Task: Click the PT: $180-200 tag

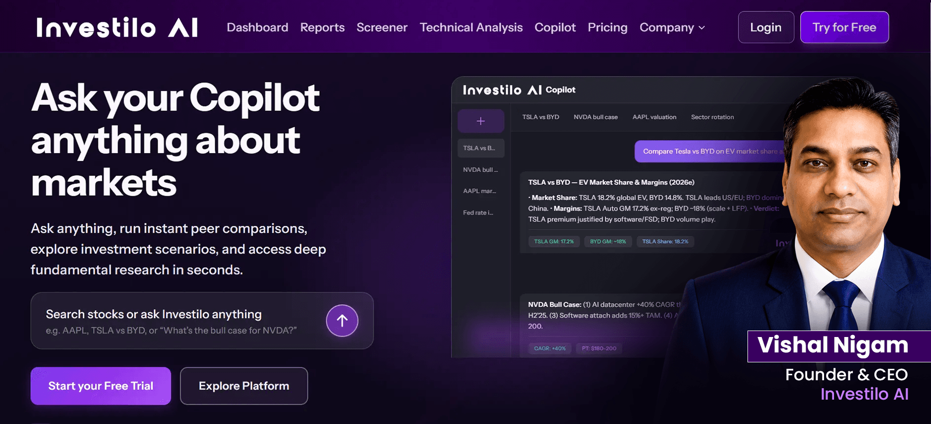Action: point(599,348)
